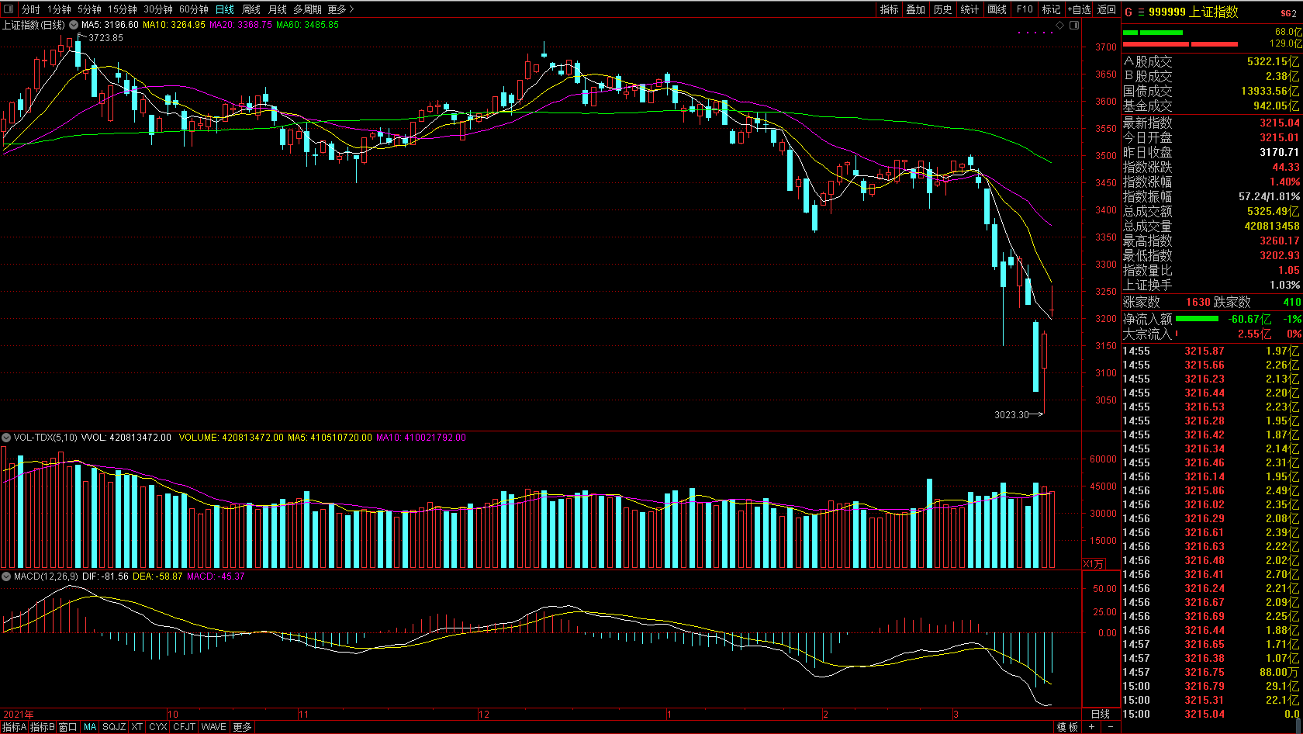Switch indicator set to 指标A
This screenshot has width=1303, height=734.
(14, 727)
